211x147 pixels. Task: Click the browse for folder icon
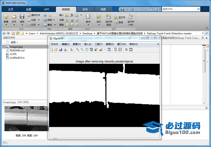pos(18,33)
